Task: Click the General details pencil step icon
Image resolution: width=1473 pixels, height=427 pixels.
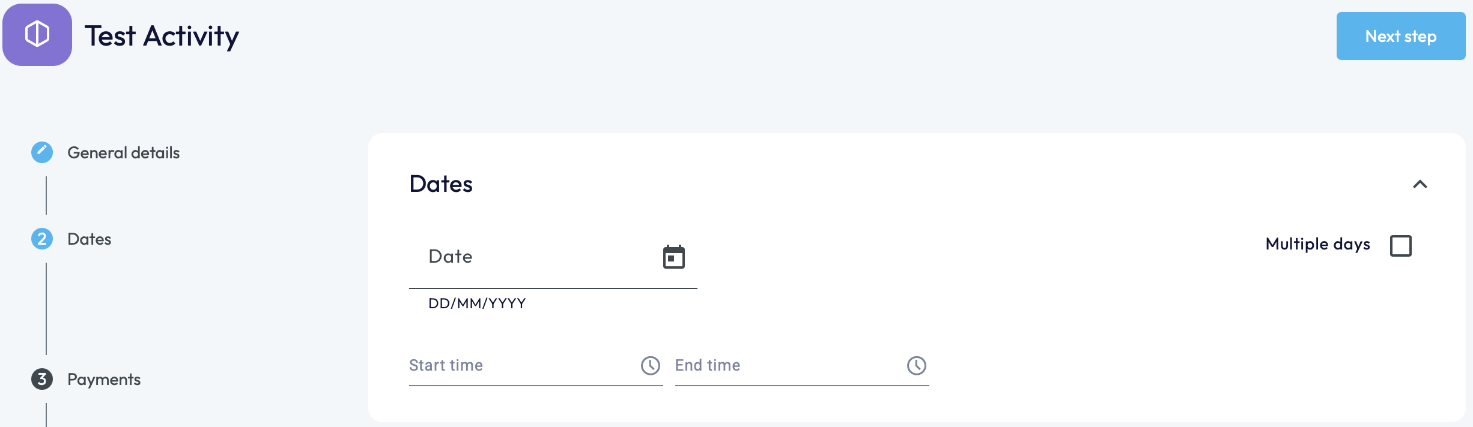Action: point(42,152)
